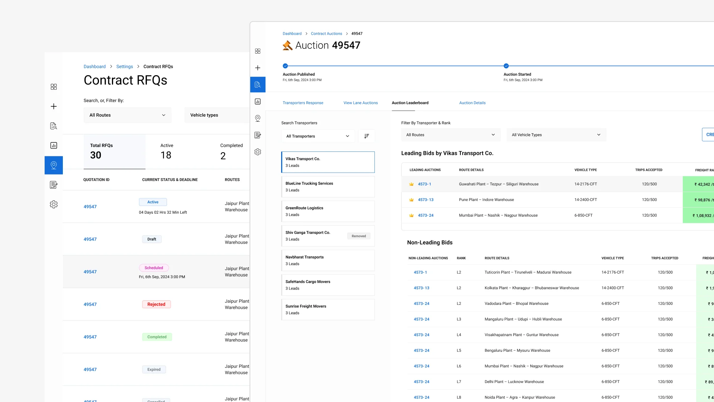Select GreenRoute Logistics transporter card

[x=328, y=211]
